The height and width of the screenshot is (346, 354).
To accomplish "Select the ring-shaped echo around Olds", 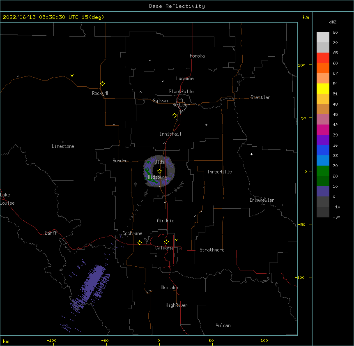I will coord(159,171).
